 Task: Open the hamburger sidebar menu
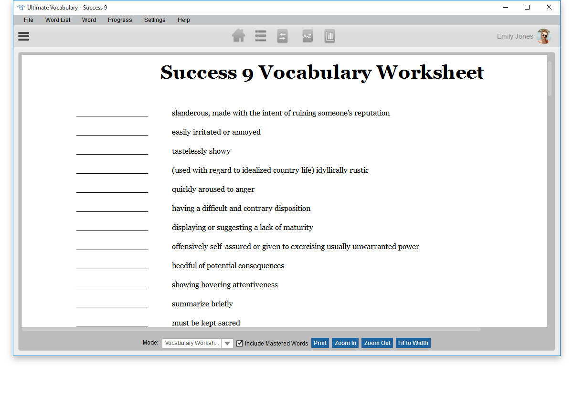pyautogui.click(x=23, y=36)
